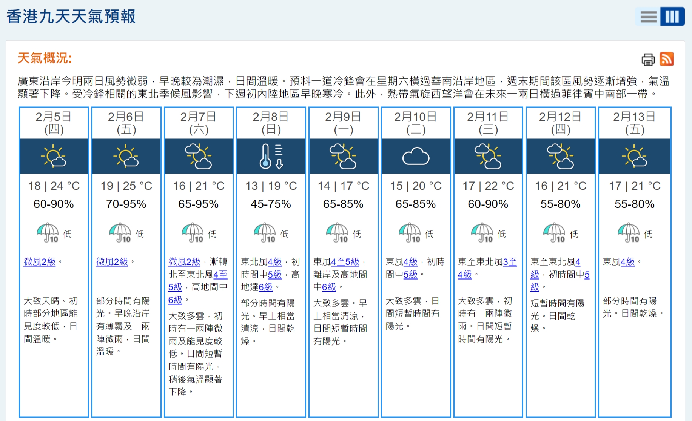Open the print view via the printer icon
The image size is (692, 421).
click(648, 60)
